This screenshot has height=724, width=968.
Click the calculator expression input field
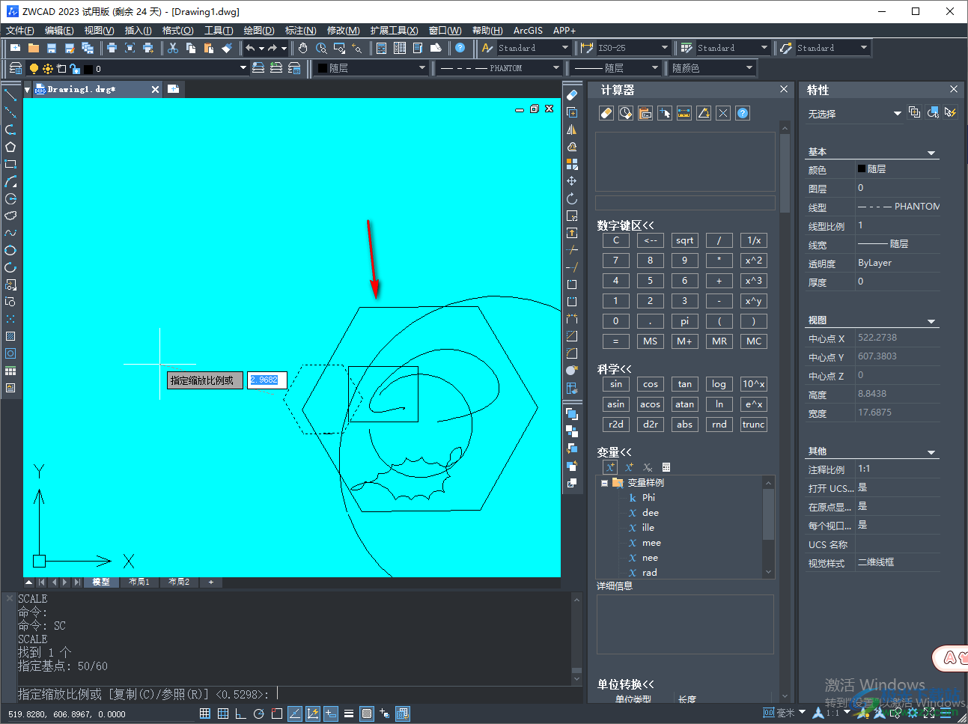point(685,203)
